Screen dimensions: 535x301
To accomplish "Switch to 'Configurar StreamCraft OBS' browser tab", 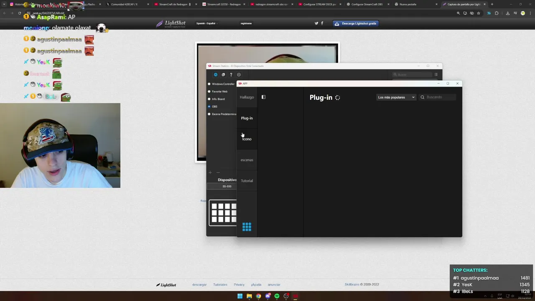I will click(x=367, y=4).
